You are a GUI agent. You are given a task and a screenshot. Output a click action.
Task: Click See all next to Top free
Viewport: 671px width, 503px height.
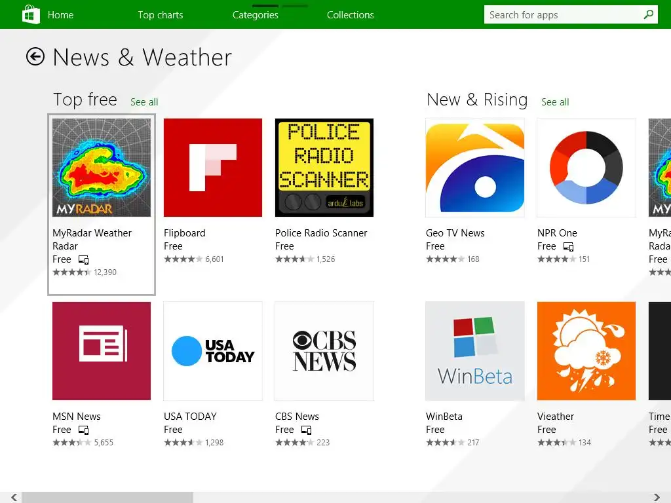pyautogui.click(x=144, y=102)
